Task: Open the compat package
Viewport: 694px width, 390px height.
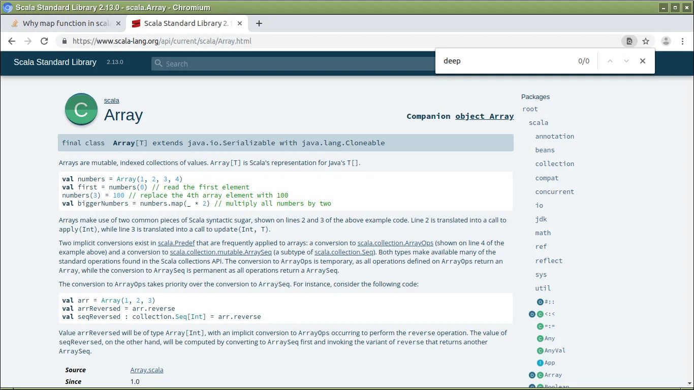Action: pyautogui.click(x=547, y=178)
